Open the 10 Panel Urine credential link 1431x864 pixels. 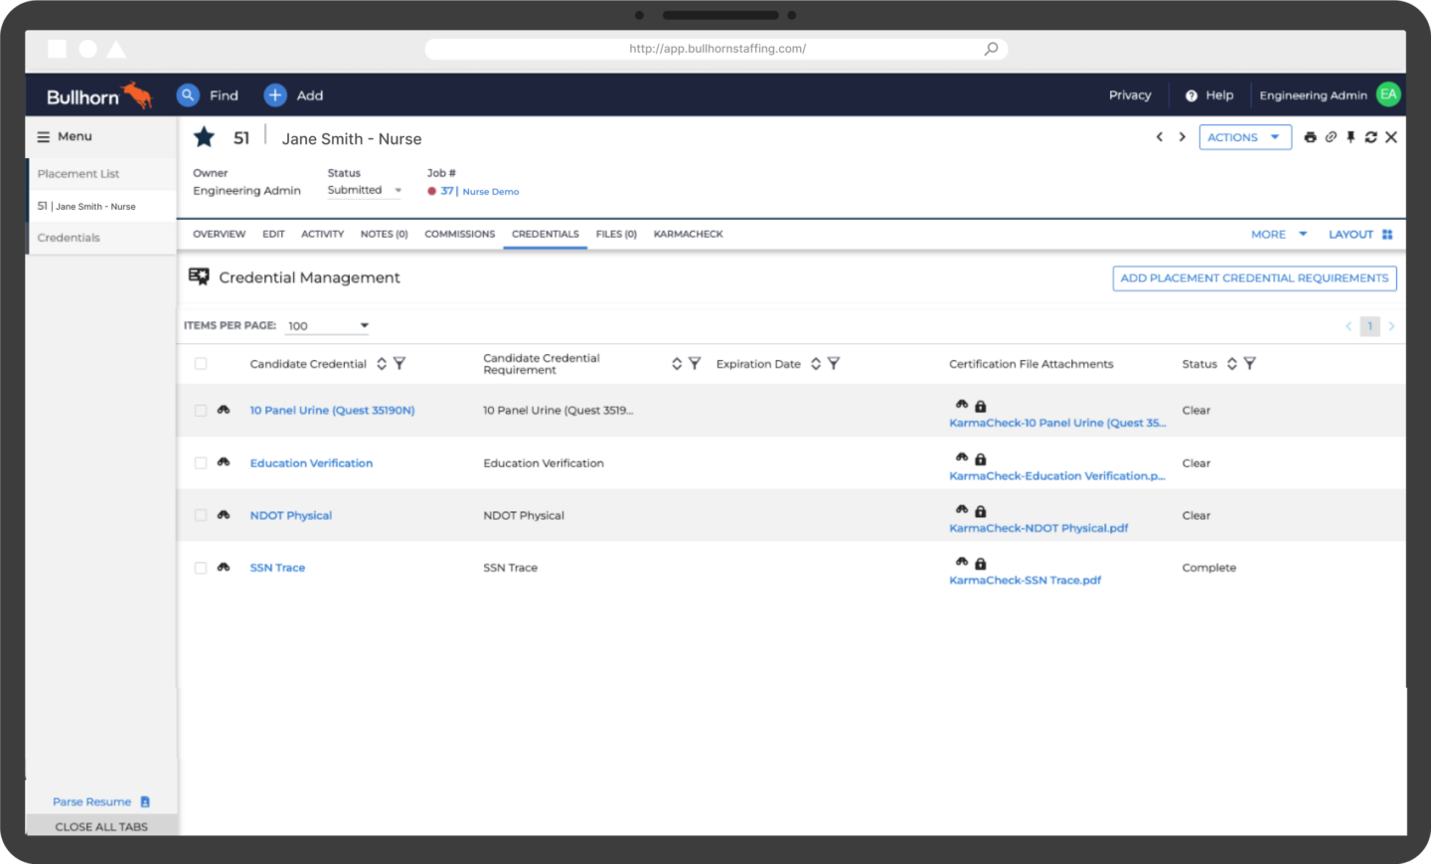(x=332, y=411)
